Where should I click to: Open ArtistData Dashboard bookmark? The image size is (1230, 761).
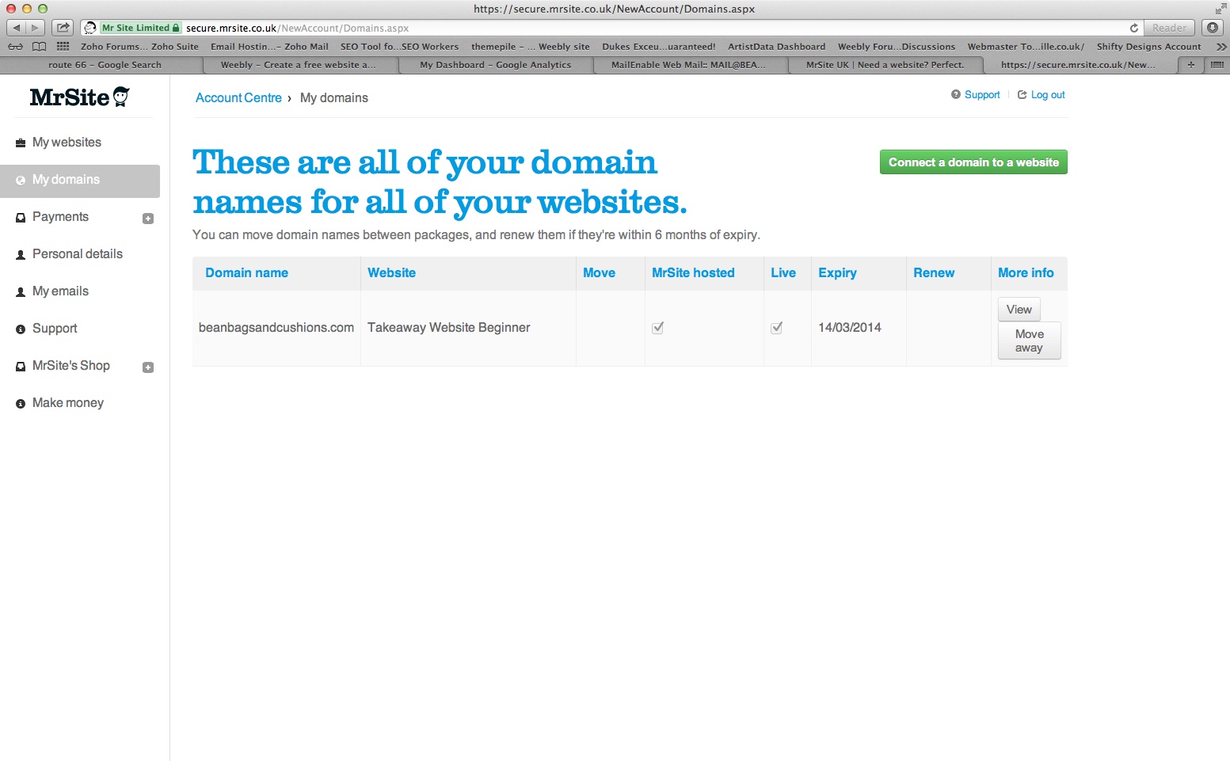pyautogui.click(x=776, y=47)
